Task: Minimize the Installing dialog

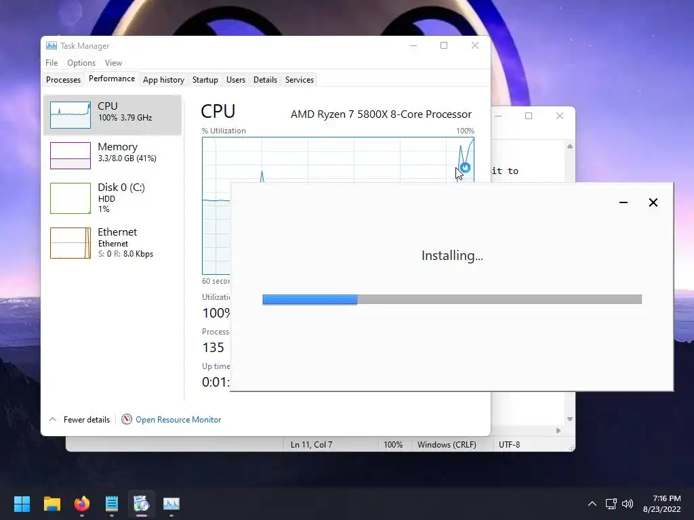Action: tap(624, 202)
